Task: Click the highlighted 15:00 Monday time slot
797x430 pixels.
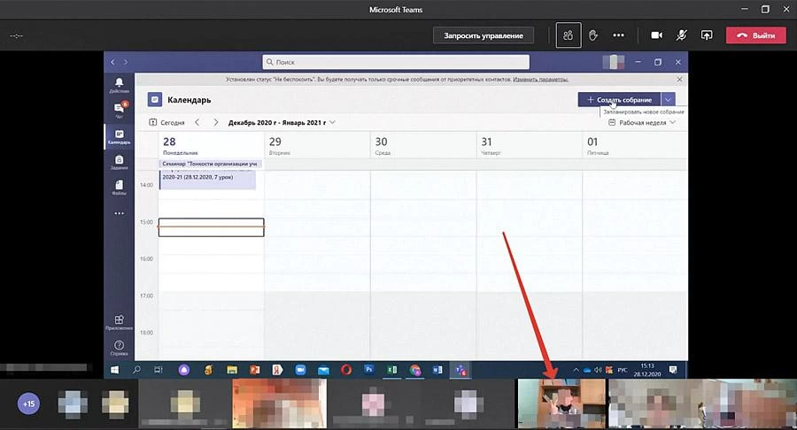Action: tap(211, 227)
